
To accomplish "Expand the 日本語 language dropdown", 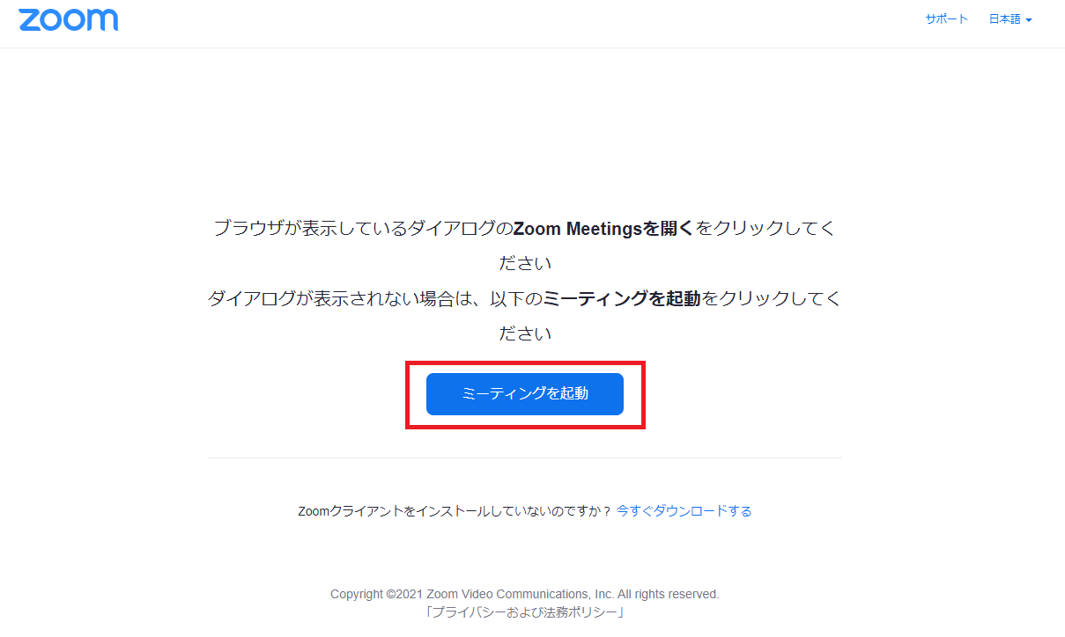I will pyautogui.click(x=1010, y=19).
